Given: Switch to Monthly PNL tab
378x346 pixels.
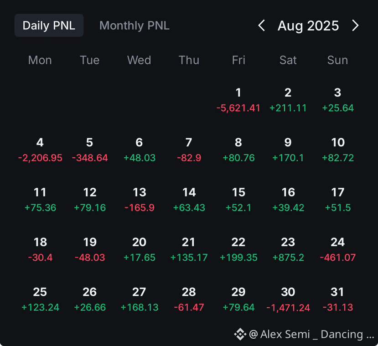Looking at the screenshot, I should 134,26.
